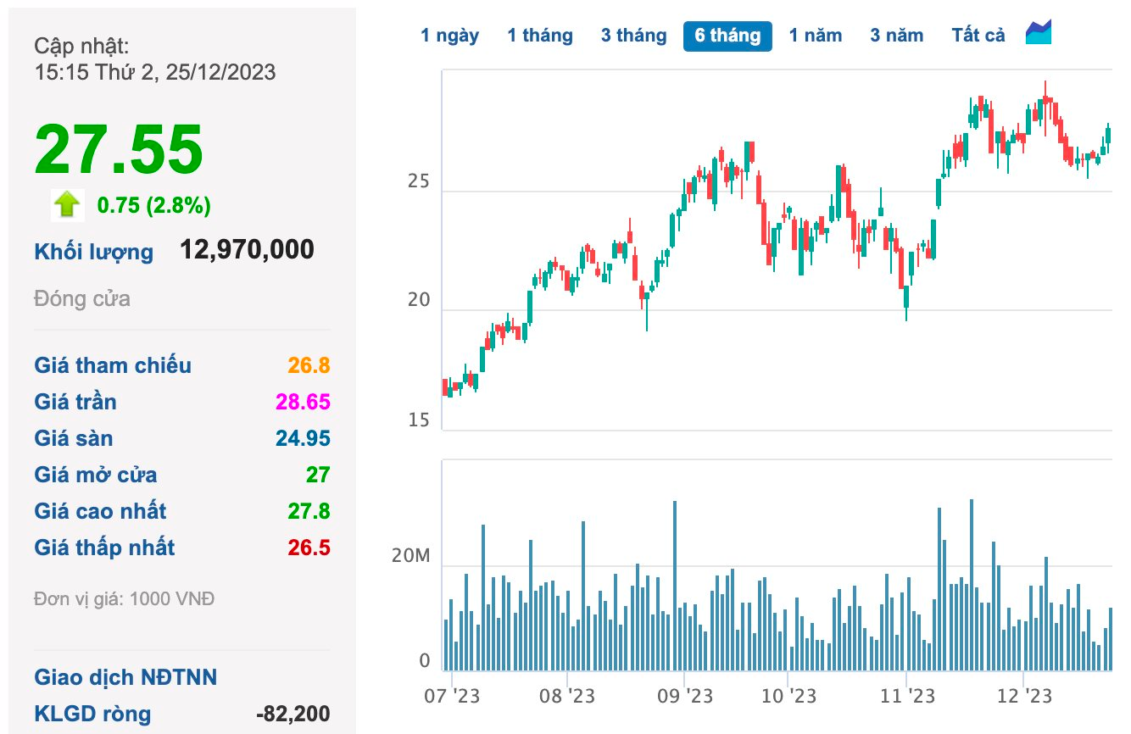This screenshot has height=734, width=1131.
Task: Click the Khối lượng label
Action: coord(94,252)
